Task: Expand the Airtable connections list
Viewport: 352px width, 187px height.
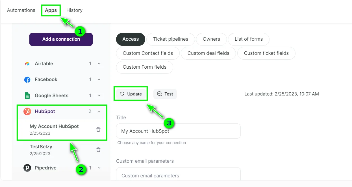Action: (99, 64)
